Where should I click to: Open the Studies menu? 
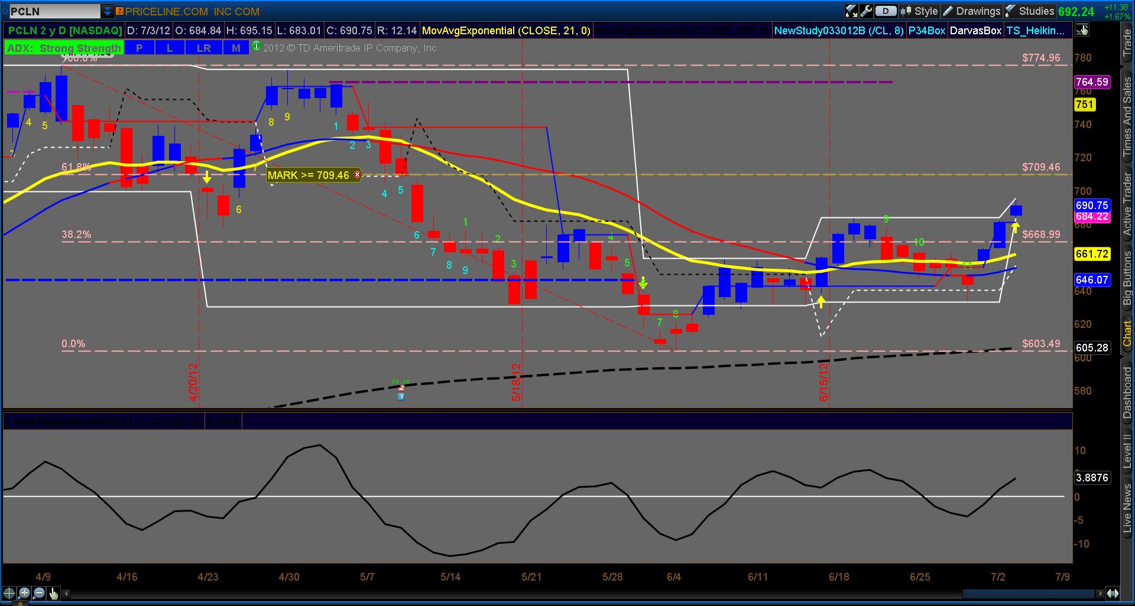click(x=1029, y=11)
